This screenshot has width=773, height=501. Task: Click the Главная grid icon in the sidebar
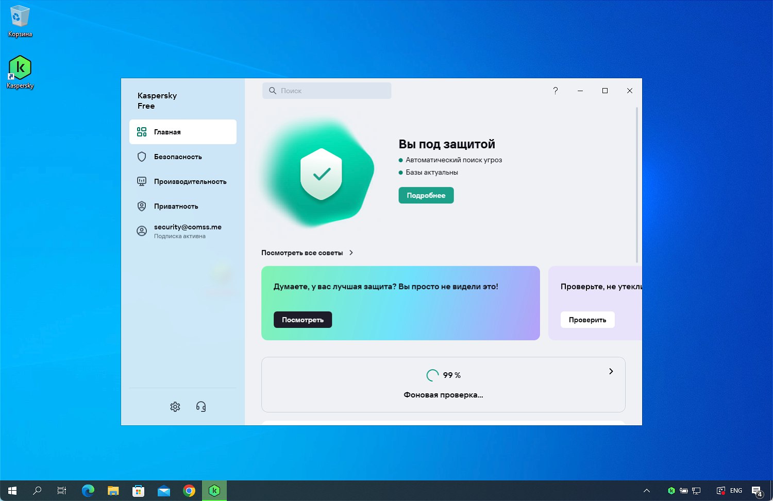point(142,132)
